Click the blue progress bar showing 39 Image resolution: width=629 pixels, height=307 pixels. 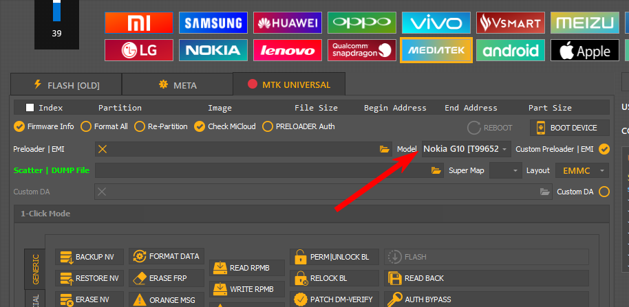56,11
